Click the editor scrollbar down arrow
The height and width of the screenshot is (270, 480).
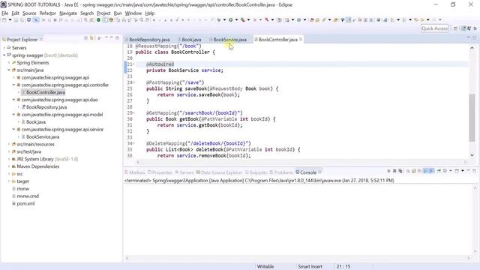click(x=472, y=155)
